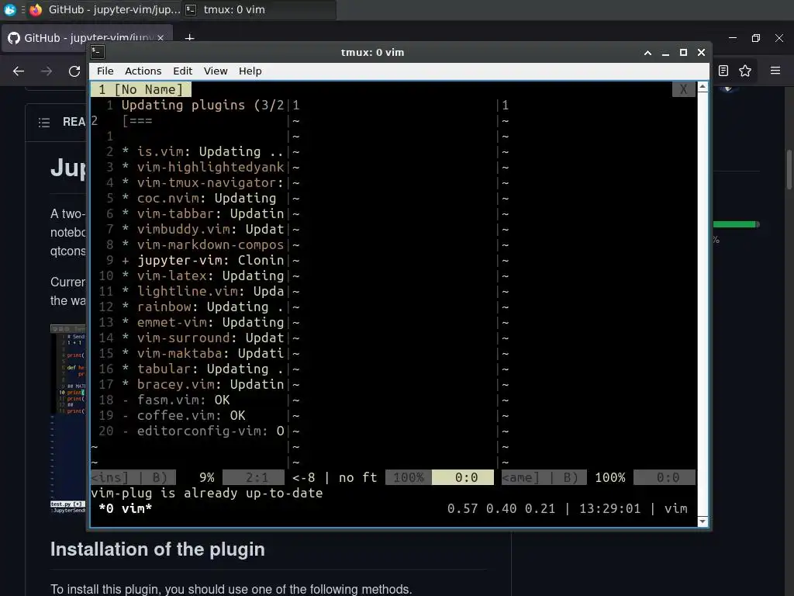The width and height of the screenshot is (794, 596).
Task: Open the Edit menu in terminal
Action: pyautogui.click(x=182, y=71)
